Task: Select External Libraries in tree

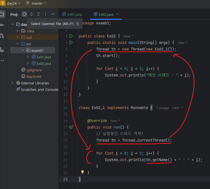Action: (x=35, y=83)
